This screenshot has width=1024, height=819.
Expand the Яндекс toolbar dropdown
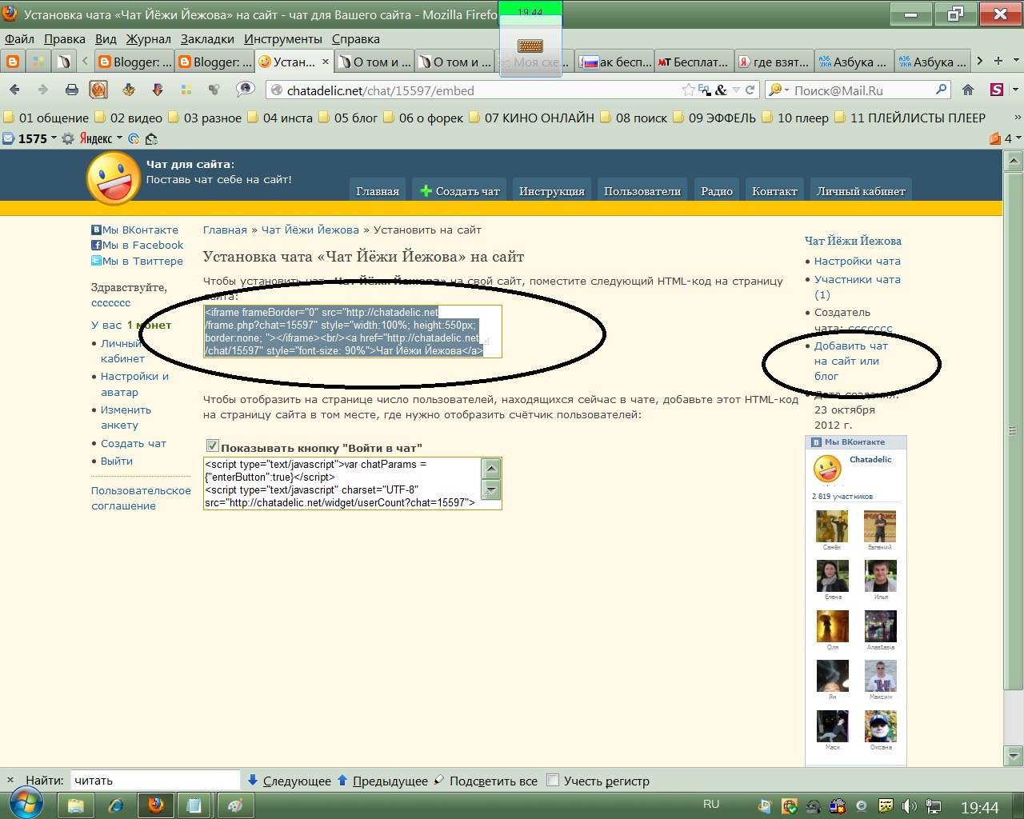point(119,138)
